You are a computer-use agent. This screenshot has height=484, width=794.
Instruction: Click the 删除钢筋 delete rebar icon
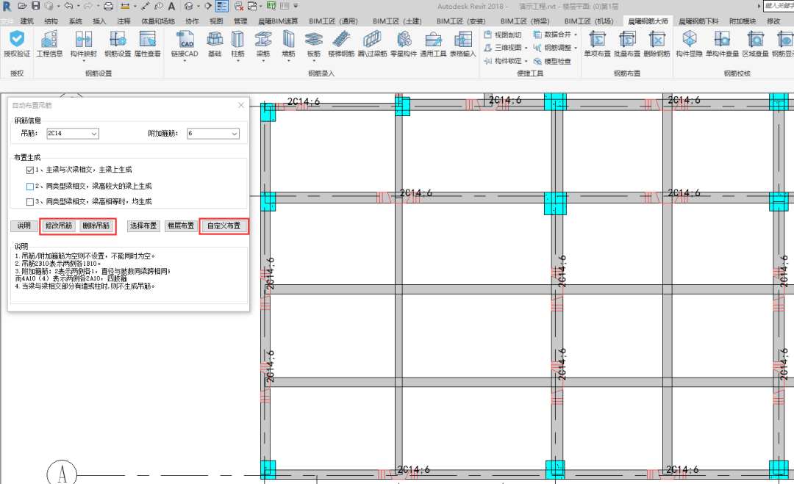tap(657, 39)
